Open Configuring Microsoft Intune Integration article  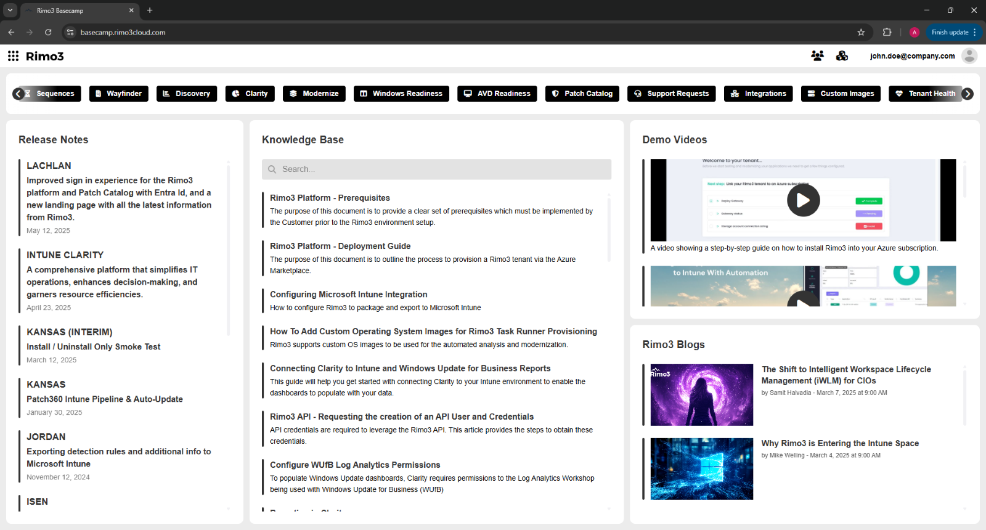pos(348,295)
